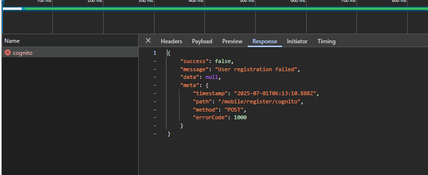Click the "method" key in meta

205,110
